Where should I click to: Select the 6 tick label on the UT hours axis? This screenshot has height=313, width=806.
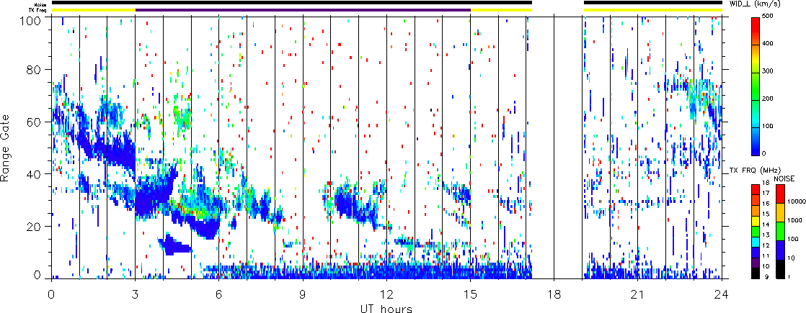[x=219, y=294]
